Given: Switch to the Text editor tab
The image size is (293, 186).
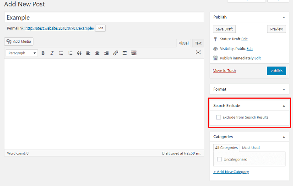Looking at the screenshot, I should 198,43.
